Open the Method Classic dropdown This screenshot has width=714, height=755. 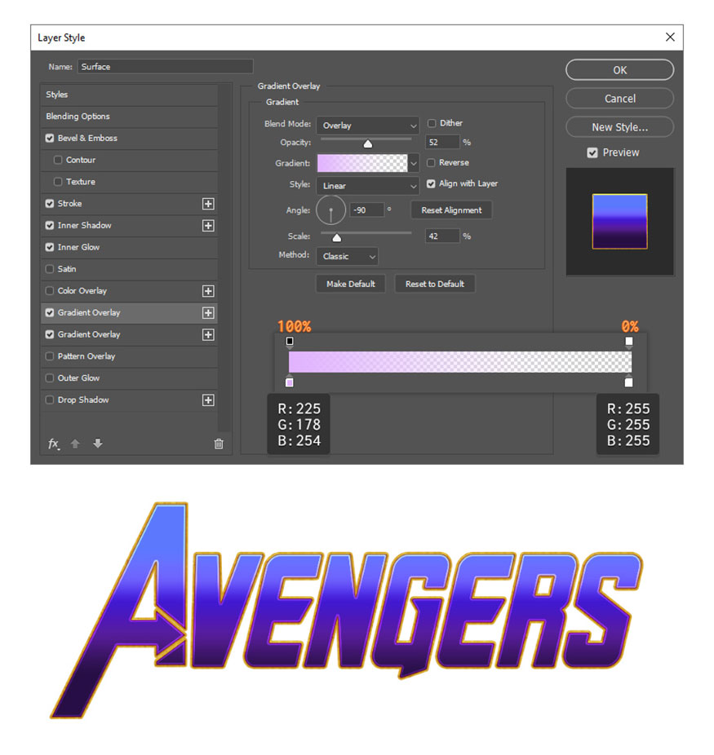(348, 257)
